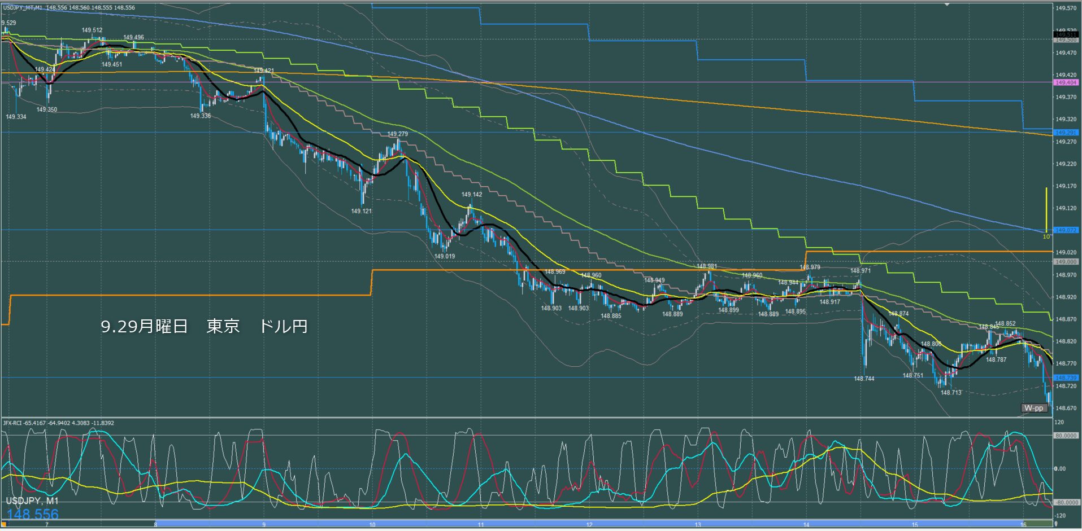The image size is (1082, 531).
Task: Click the 80.0000 RCI level label
Action: [1066, 436]
